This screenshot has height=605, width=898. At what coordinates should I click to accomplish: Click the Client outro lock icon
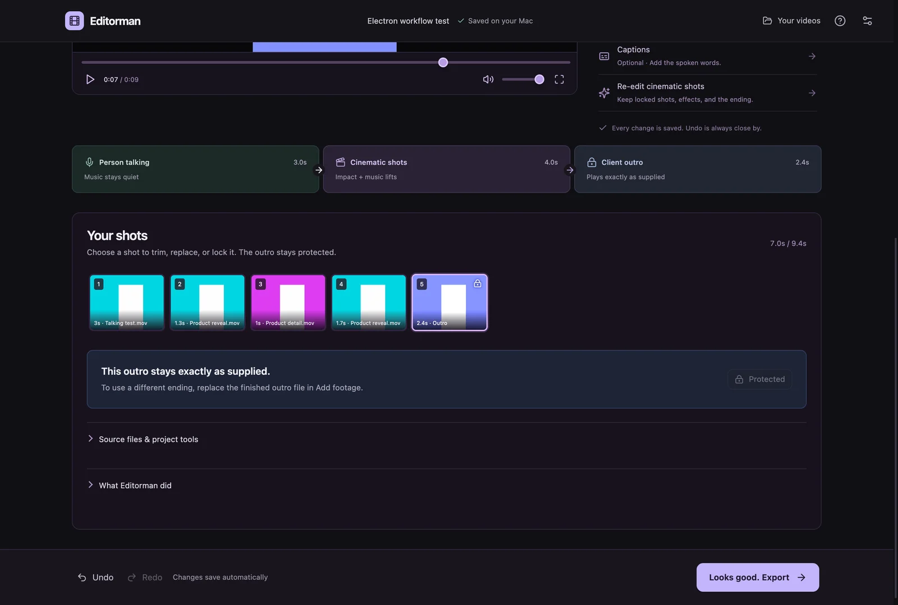(x=592, y=162)
